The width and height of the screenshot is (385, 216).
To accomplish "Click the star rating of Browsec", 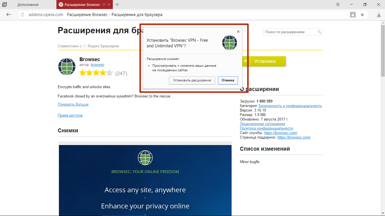I will (x=96, y=73).
